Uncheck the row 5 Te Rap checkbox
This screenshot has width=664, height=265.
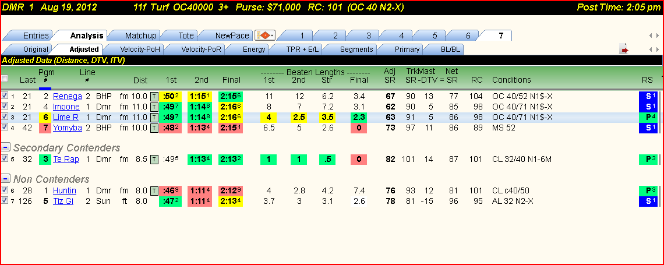(5, 158)
